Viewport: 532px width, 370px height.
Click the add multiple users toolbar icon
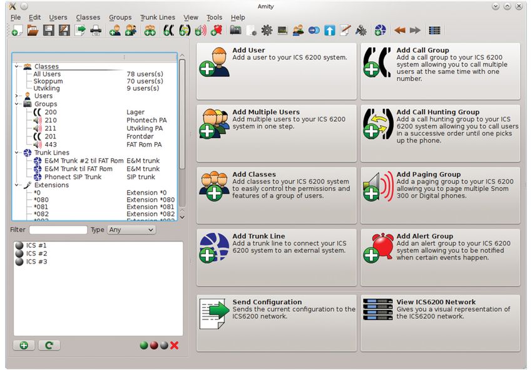click(131, 31)
